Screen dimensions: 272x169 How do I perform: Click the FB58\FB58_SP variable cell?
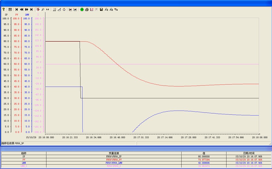click(x=114, y=156)
